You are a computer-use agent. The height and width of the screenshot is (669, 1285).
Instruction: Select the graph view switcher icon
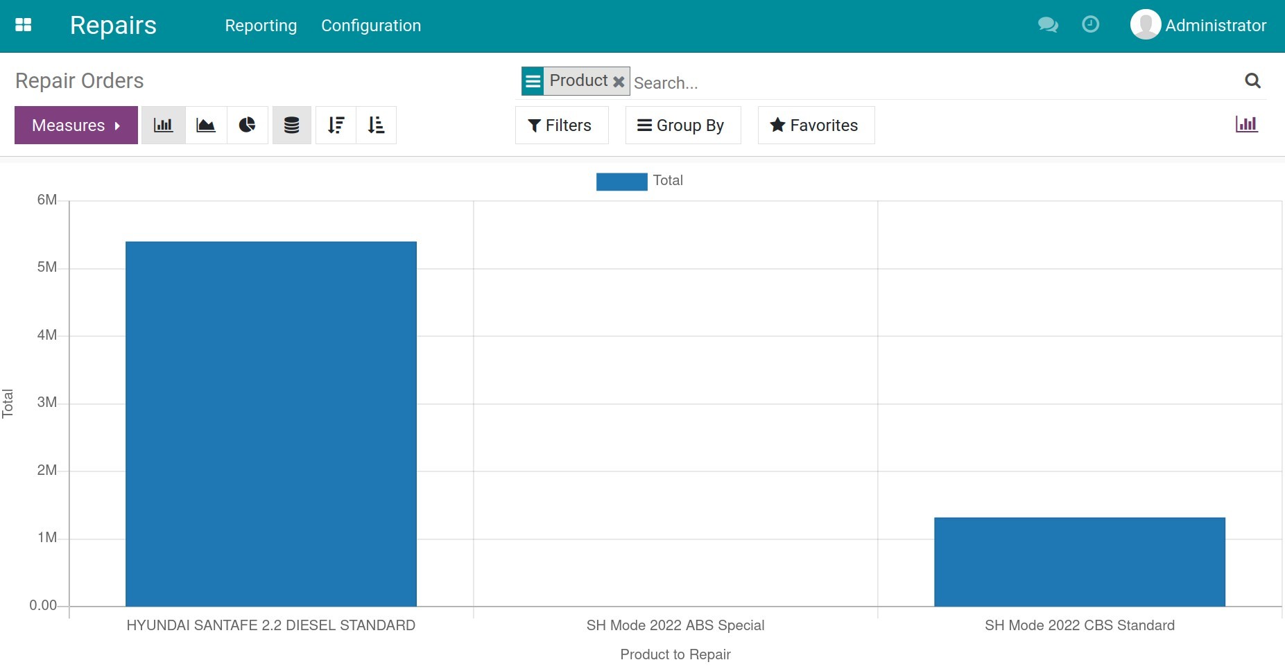pos(1246,125)
